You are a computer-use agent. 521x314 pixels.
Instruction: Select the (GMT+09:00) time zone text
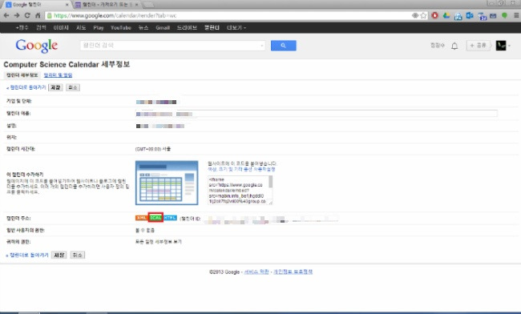153,149
